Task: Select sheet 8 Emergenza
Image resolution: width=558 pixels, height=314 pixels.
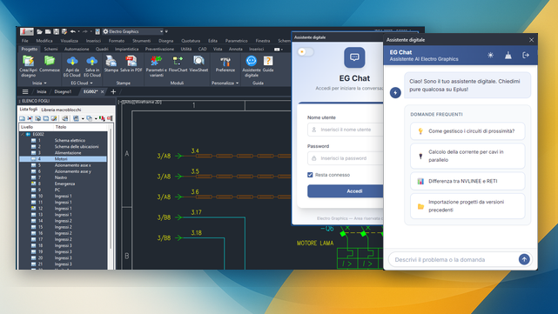Action: click(63, 184)
